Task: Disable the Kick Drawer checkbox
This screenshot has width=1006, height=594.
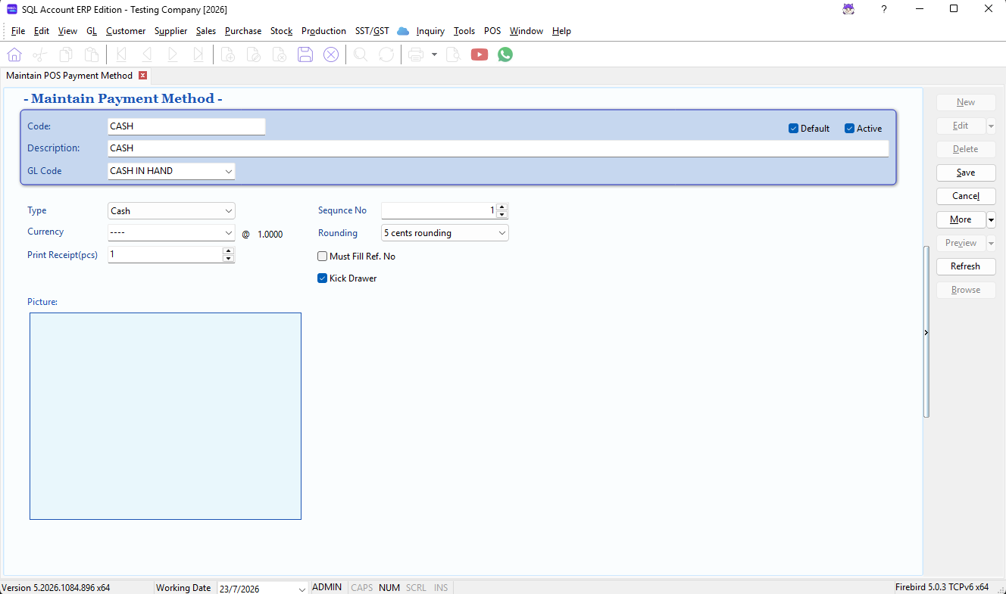Action: point(323,278)
